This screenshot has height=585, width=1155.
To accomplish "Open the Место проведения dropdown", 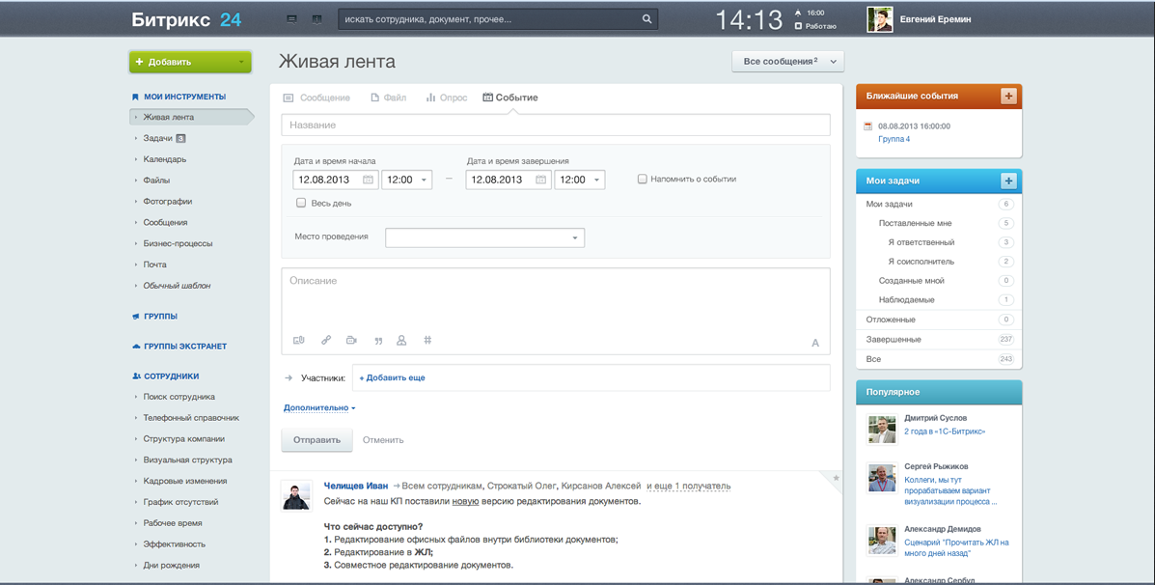I will point(484,238).
